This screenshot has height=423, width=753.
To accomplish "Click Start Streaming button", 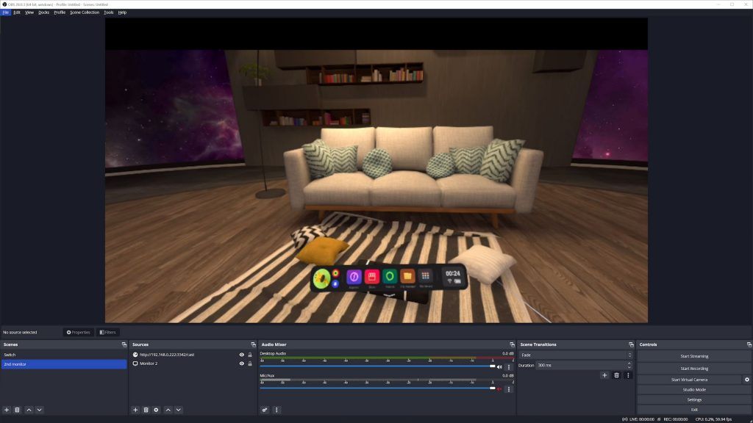I will [694, 356].
